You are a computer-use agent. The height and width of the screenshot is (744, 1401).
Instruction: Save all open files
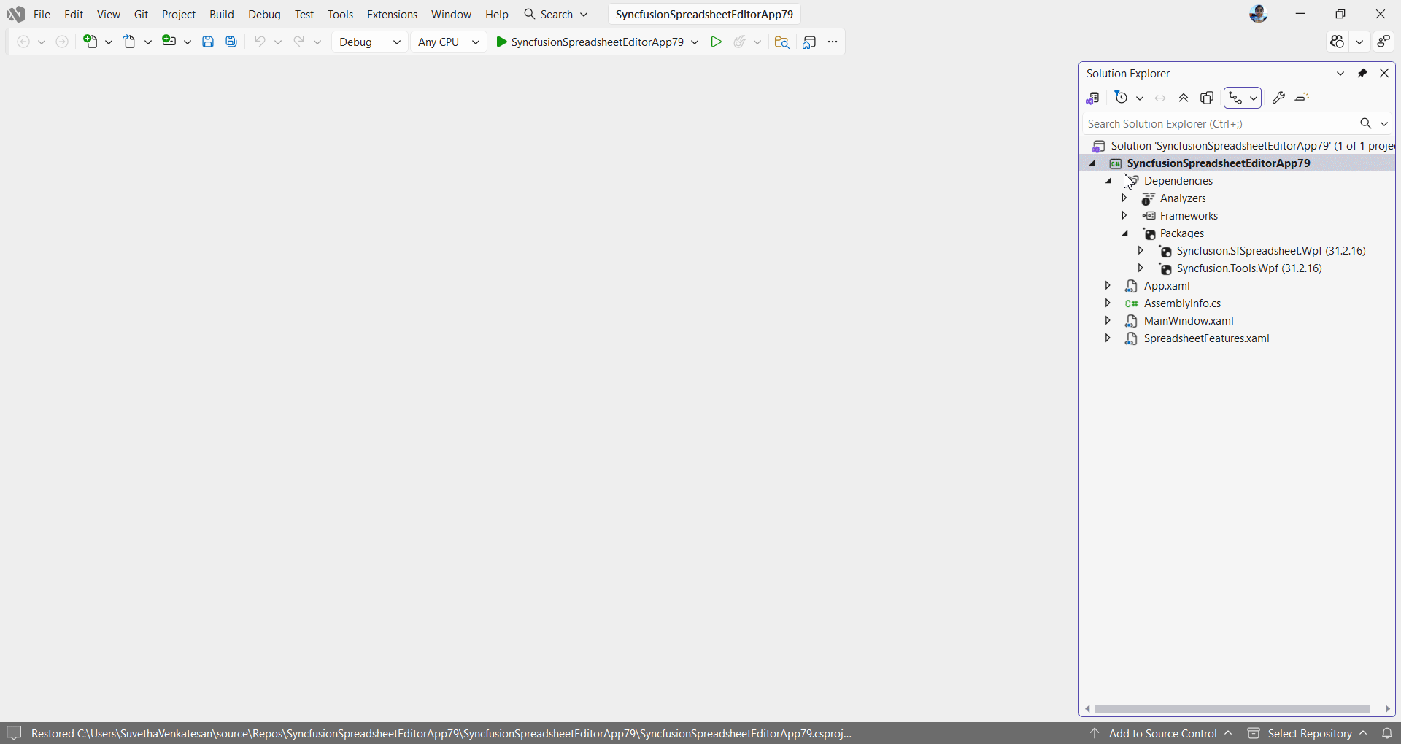[231, 42]
